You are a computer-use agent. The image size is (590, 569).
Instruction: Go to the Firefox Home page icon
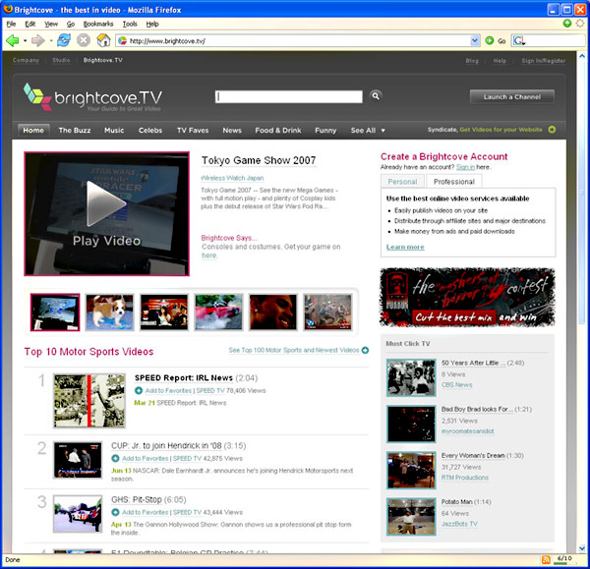102,40
